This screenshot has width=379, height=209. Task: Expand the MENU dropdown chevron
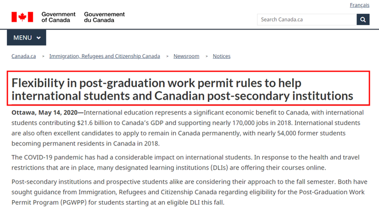(x=38, y=38)
